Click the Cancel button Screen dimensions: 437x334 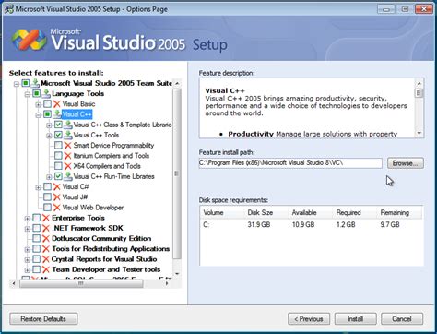pos(402,319)
